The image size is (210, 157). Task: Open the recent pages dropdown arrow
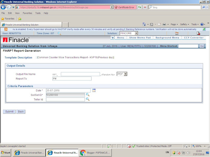tap(13, 7)
